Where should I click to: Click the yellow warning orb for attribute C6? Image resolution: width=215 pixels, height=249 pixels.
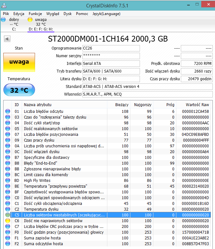(8, 221)
